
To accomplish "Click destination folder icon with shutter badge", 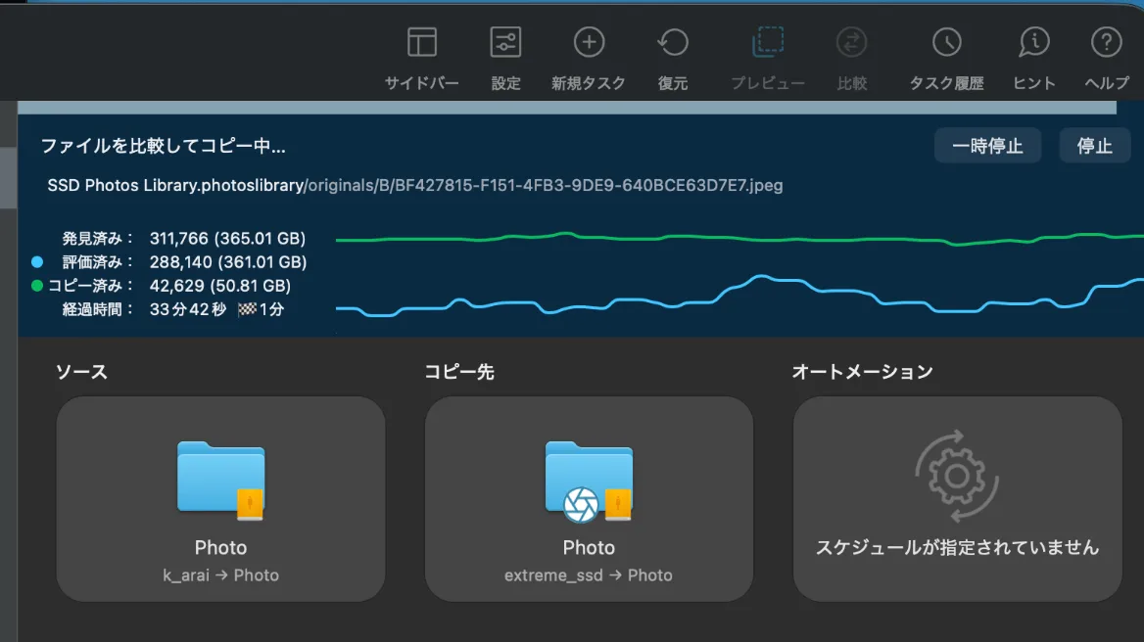I will [x=589, y=481].
